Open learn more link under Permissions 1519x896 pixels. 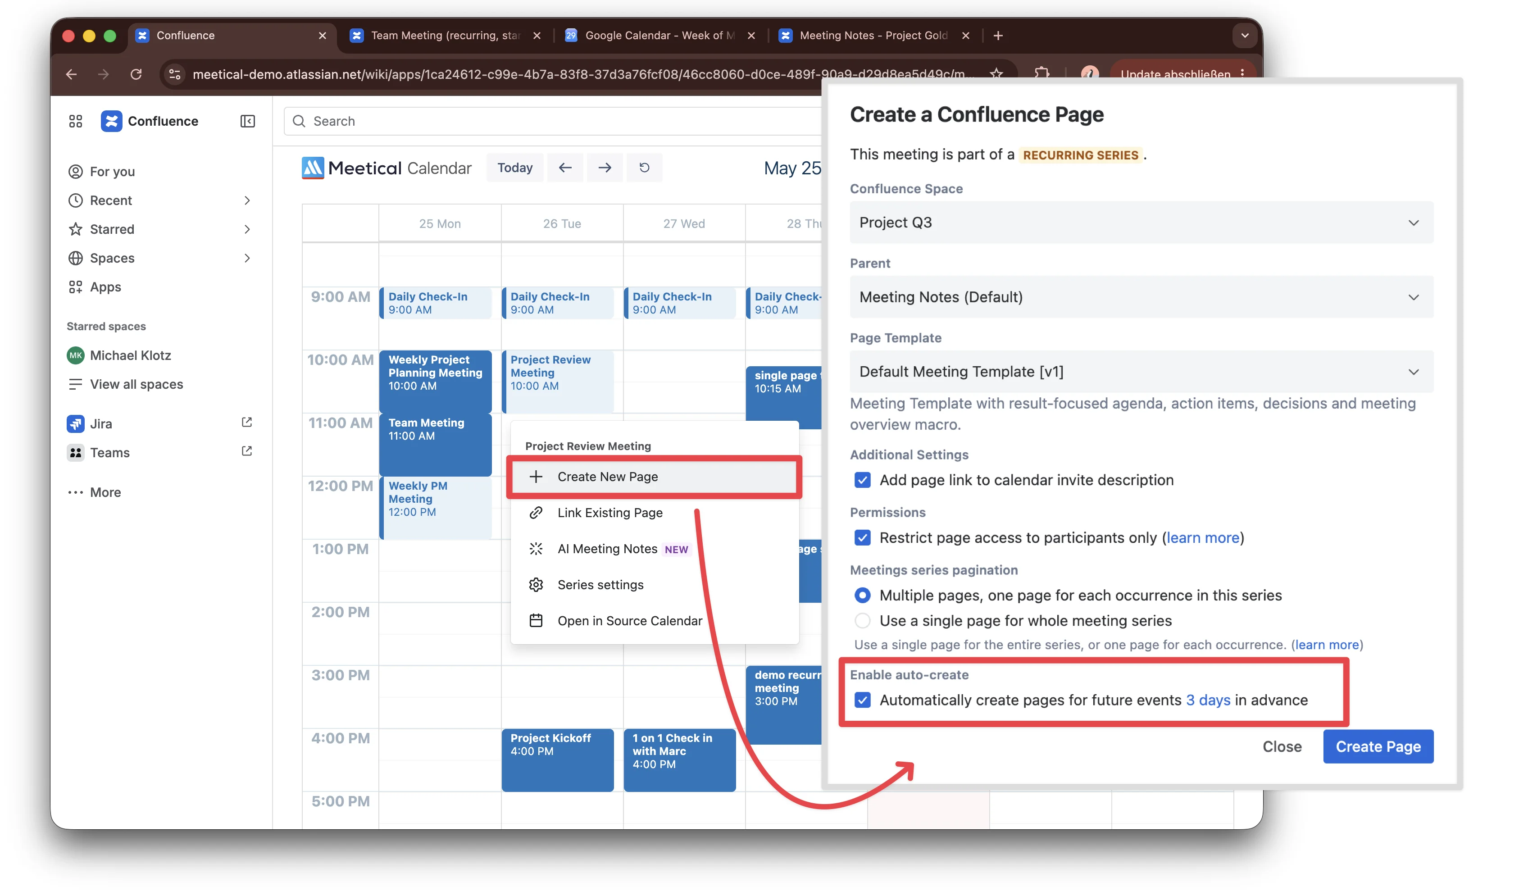(1203, 538)
